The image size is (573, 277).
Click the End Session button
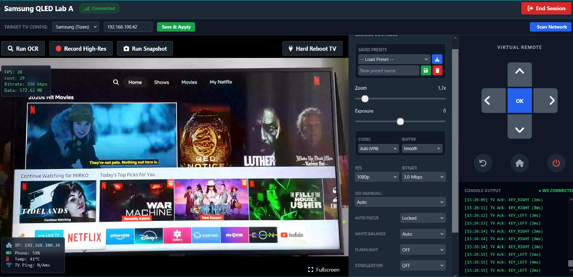pos(546,8)
